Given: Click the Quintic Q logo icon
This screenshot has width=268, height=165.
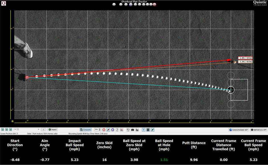Looking at the screenshot, I should 4,4.
